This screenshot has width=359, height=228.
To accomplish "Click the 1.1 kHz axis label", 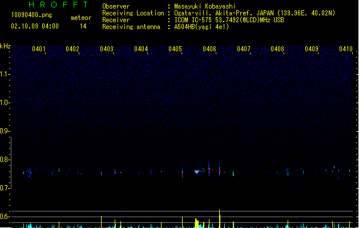I will (x=5, y=74).
